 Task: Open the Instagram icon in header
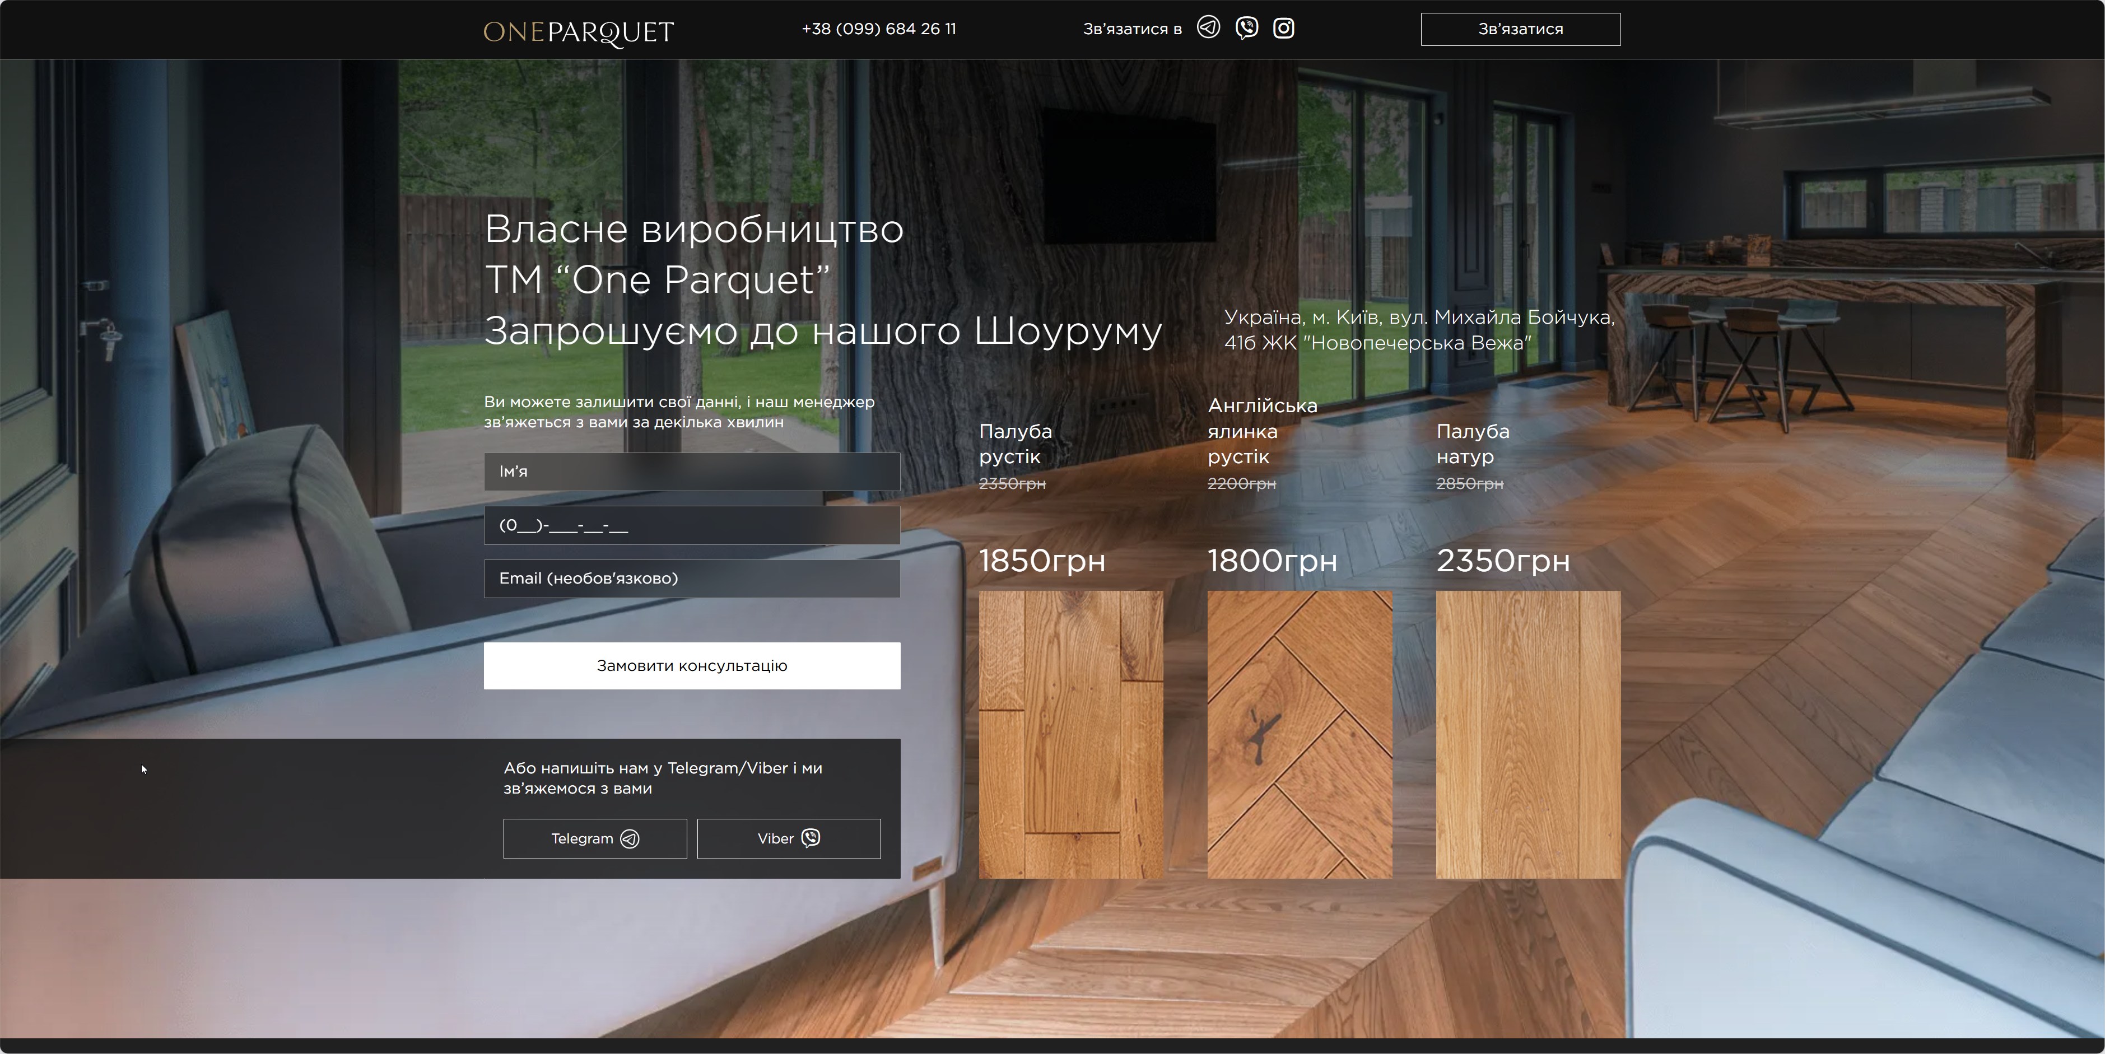tap(1284, 28)
